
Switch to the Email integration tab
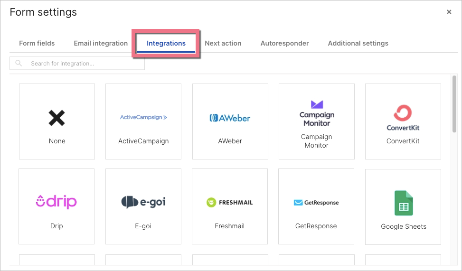tap(101, 43)
